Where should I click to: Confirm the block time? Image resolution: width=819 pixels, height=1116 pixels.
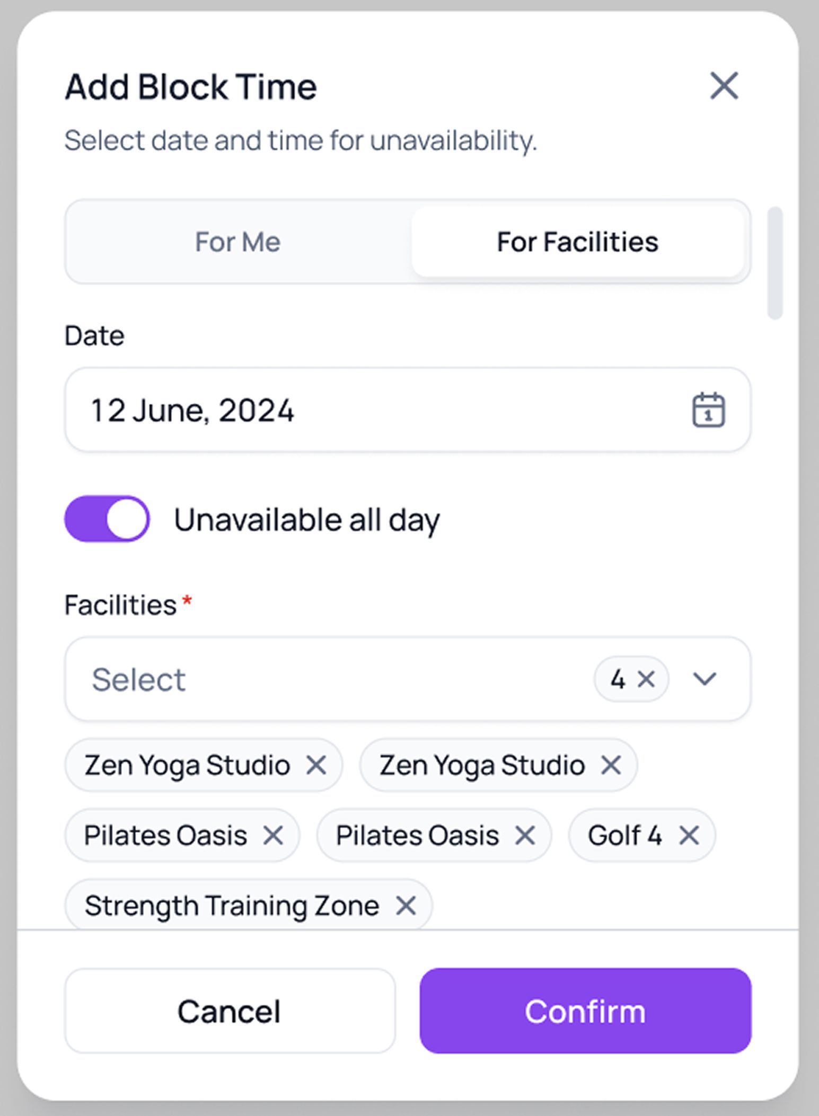coord(585,1011)
